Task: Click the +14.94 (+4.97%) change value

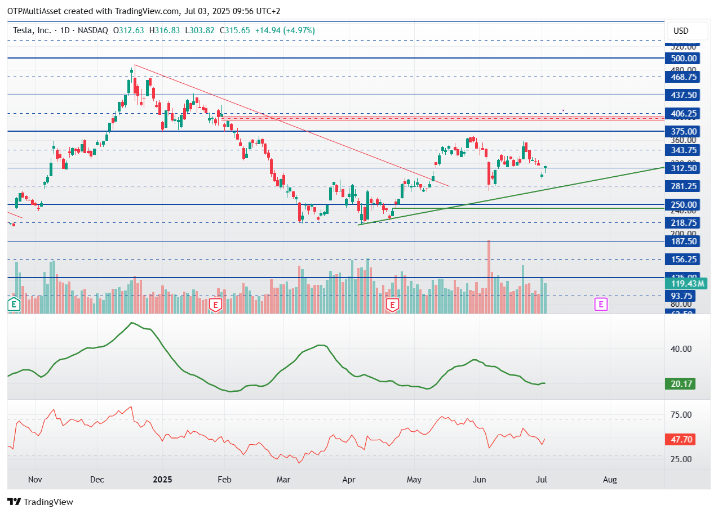Action: [285, 30]
